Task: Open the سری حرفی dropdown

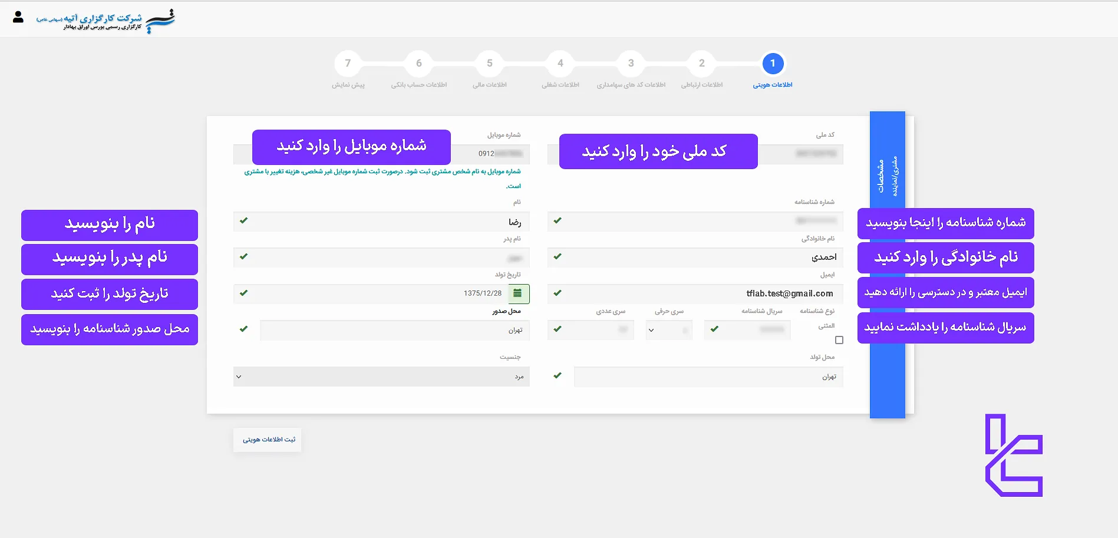Action: point(669,330)
